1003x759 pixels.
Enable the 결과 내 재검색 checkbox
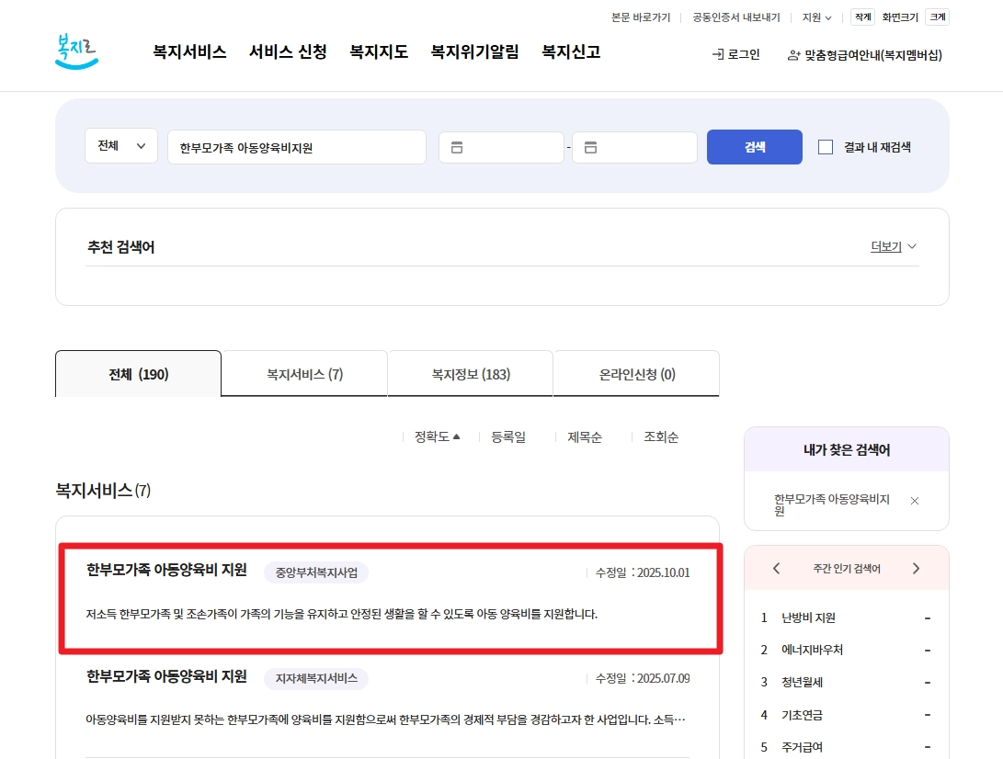pos(825,146)
